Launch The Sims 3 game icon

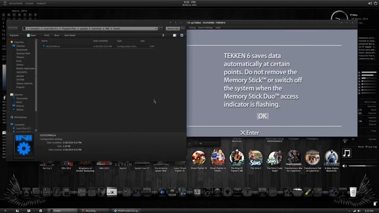(255, 160)
